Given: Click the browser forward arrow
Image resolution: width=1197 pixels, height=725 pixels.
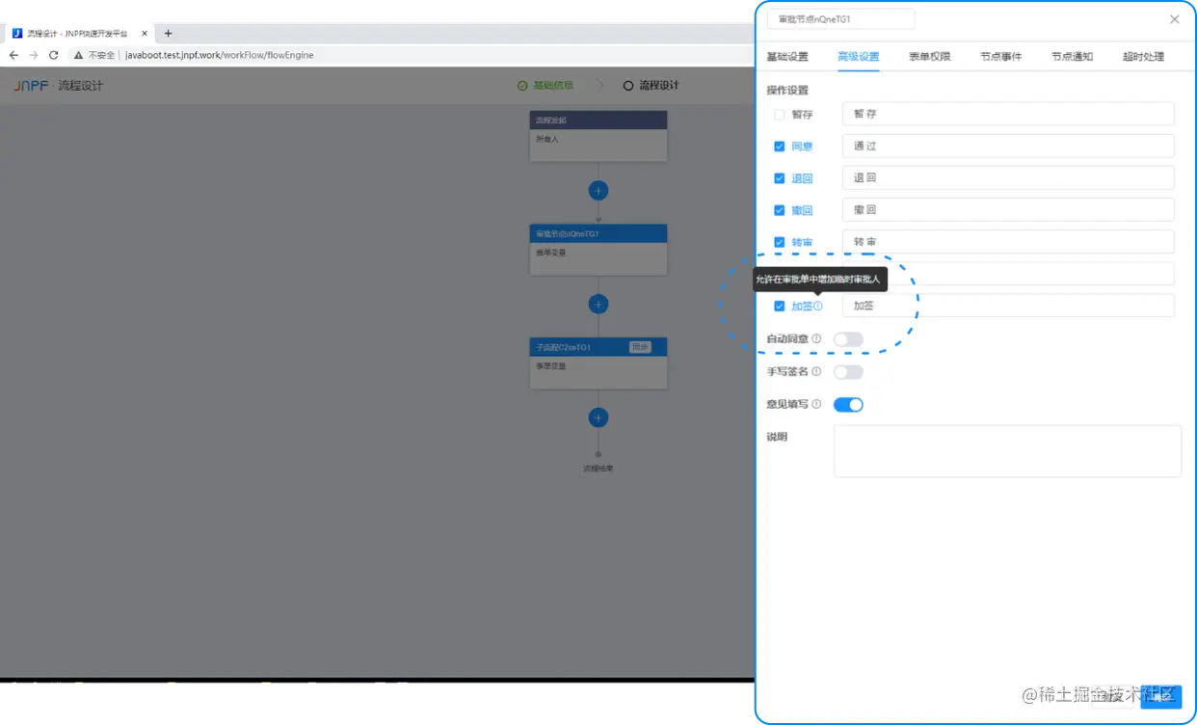Looking at the screenshot, I should point(34,55).
